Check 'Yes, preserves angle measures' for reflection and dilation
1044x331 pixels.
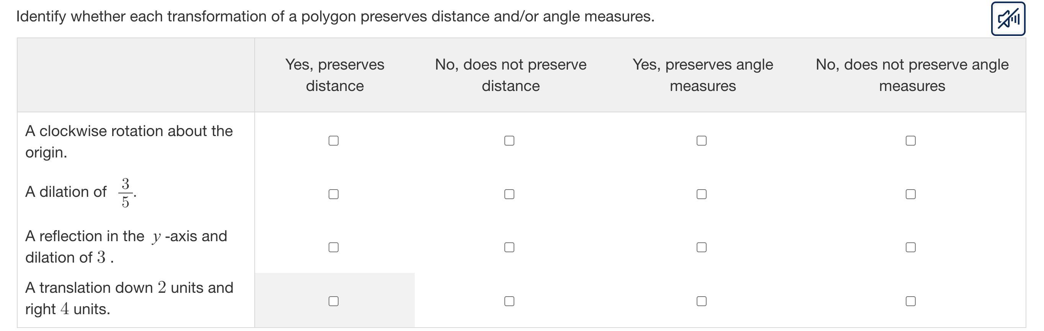(702, 247)
